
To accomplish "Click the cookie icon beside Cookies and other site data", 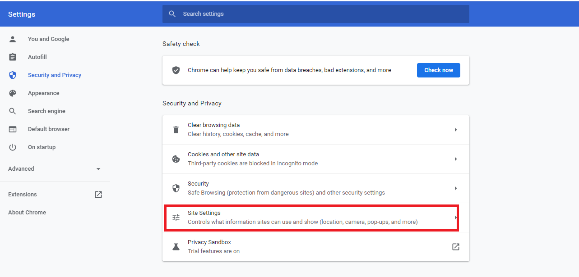I will 176,159.
